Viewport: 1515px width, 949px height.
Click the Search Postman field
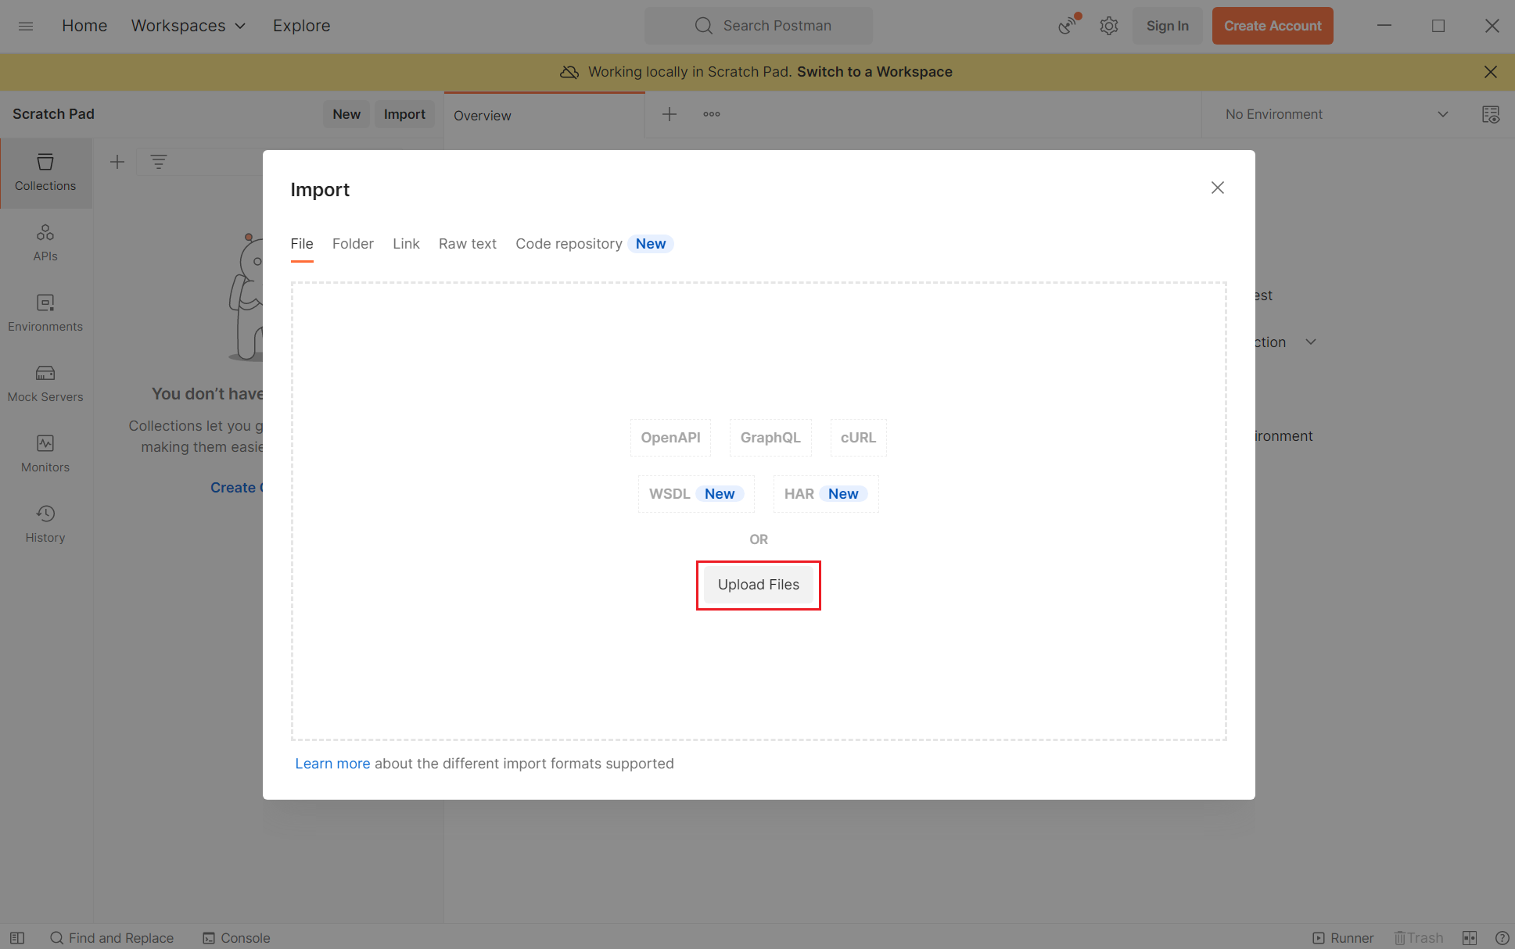pyautogui.click(x=759, y=26)
